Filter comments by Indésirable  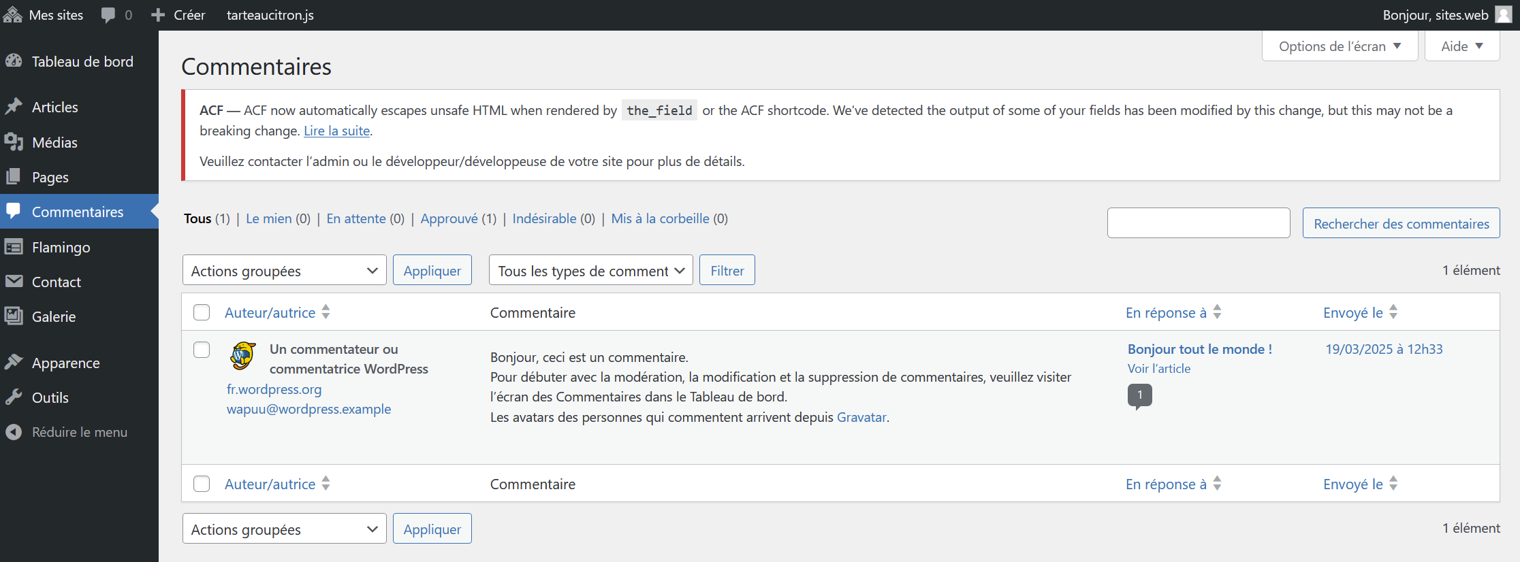[544, 218]
